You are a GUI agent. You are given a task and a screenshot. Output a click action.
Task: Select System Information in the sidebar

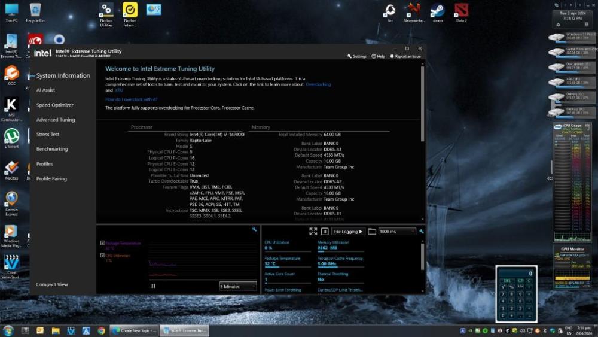coord(63,75)
